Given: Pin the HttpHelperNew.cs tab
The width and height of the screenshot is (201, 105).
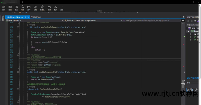Looking at the screenshot, I should 25,17.
